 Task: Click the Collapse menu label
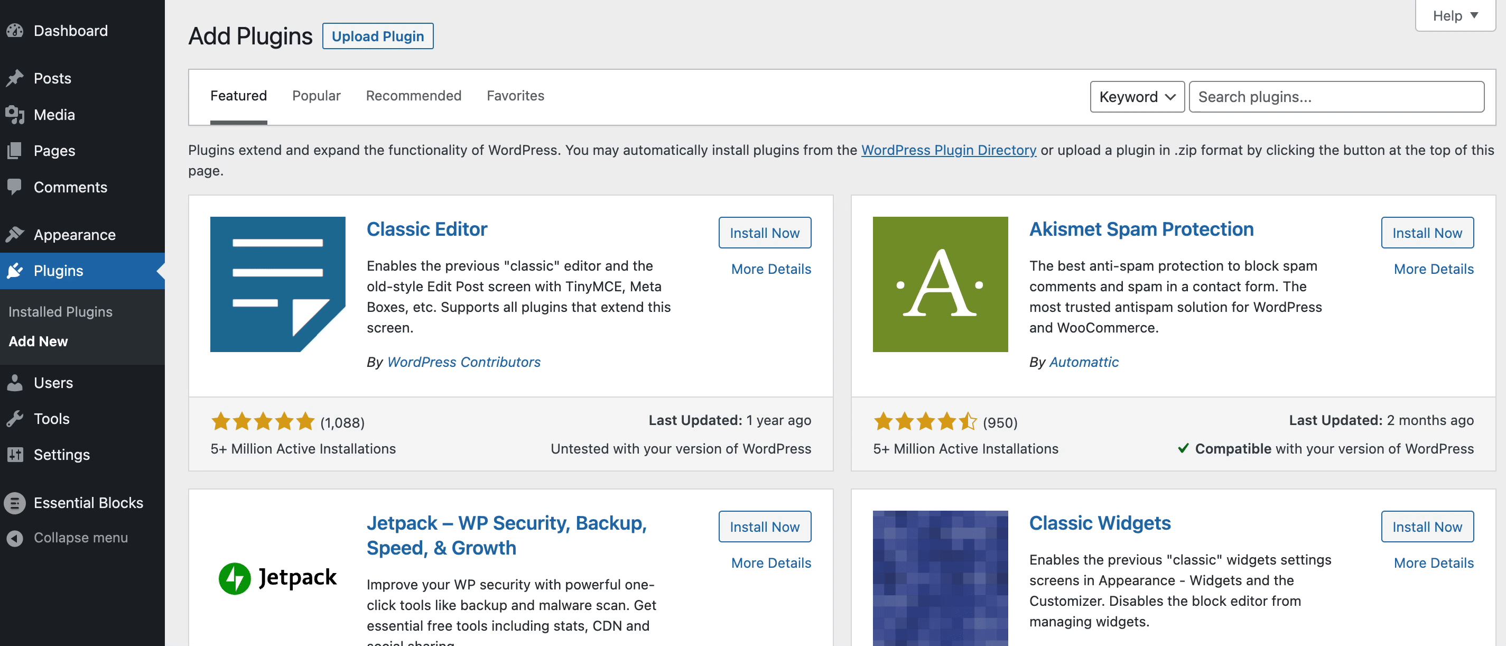click(81, 538)
